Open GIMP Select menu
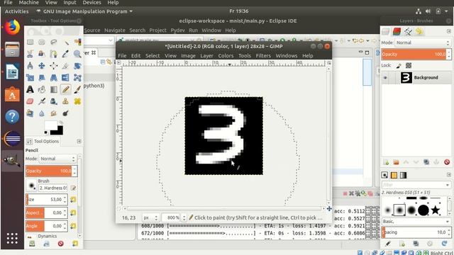 pos(153,55)
